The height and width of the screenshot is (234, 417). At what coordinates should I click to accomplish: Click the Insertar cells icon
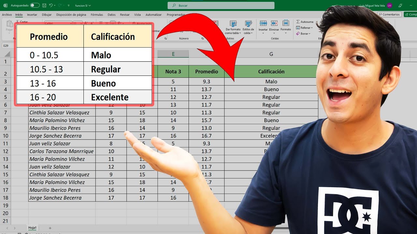(x=263, y=23)
